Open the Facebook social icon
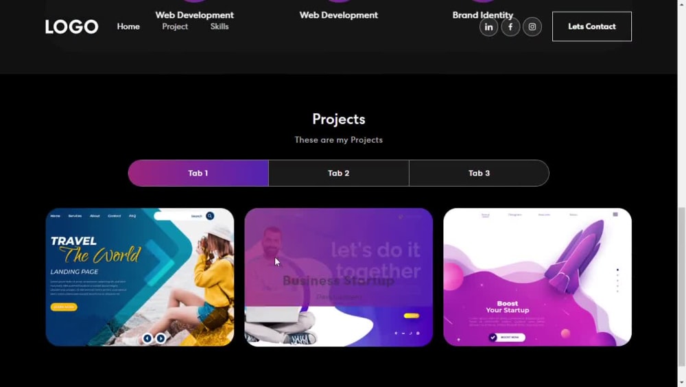 510,27
